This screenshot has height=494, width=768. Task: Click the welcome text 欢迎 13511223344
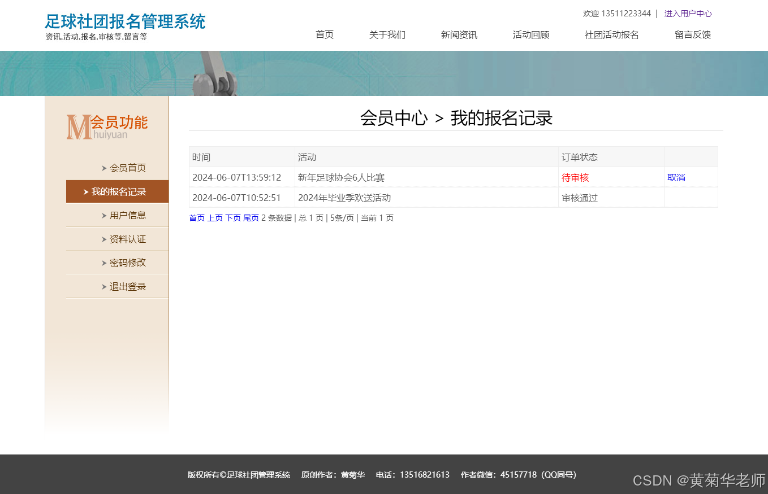point(617,14)
